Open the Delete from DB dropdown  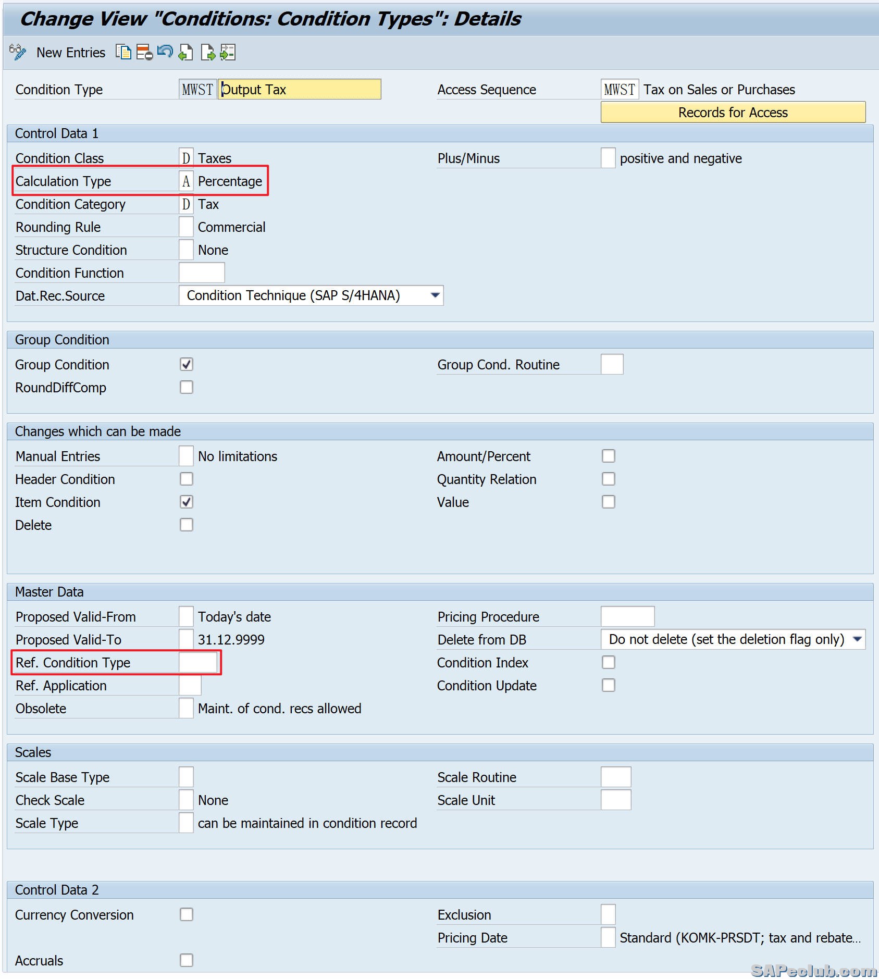(733, 639)
